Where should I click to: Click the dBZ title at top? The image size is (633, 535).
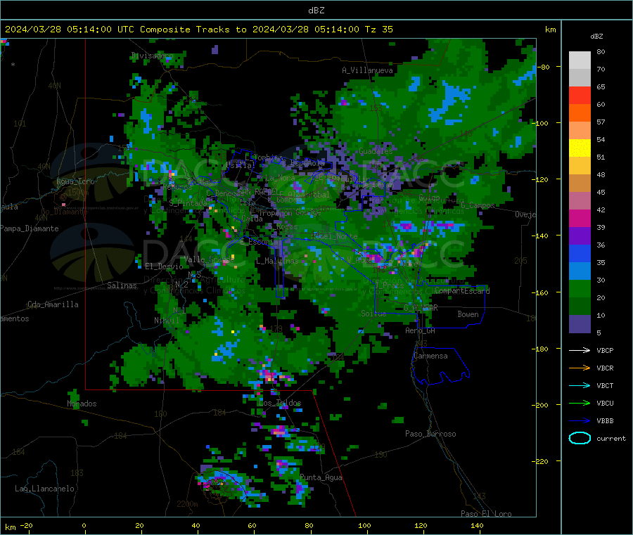(x=316, y=11)
